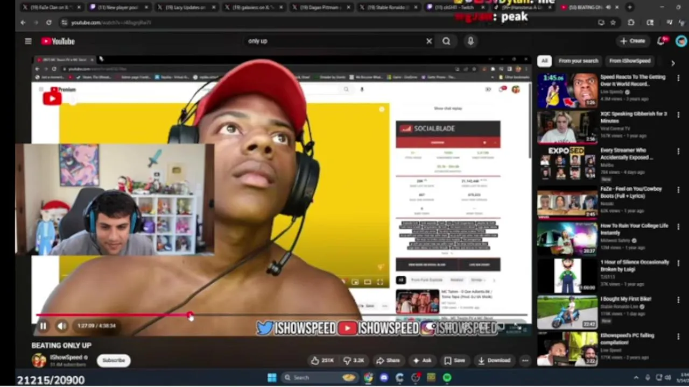Start voice search with microphone icon
This screenshot has height=387, width=689.
[470, 41]
